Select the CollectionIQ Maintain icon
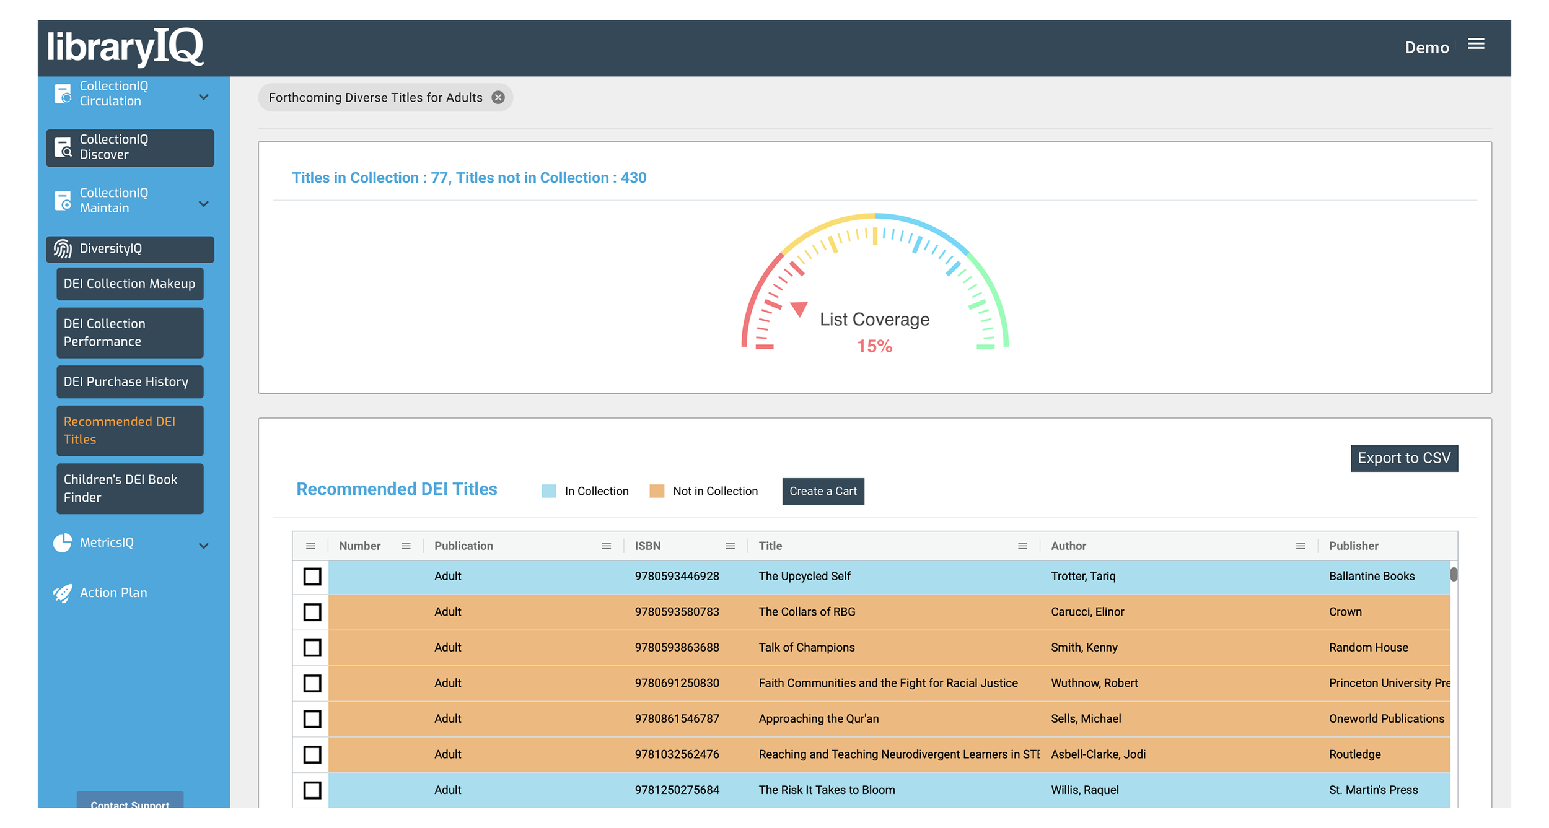Image resolution: width=1549 pixels, height=828 pixels. coord(64,201)
